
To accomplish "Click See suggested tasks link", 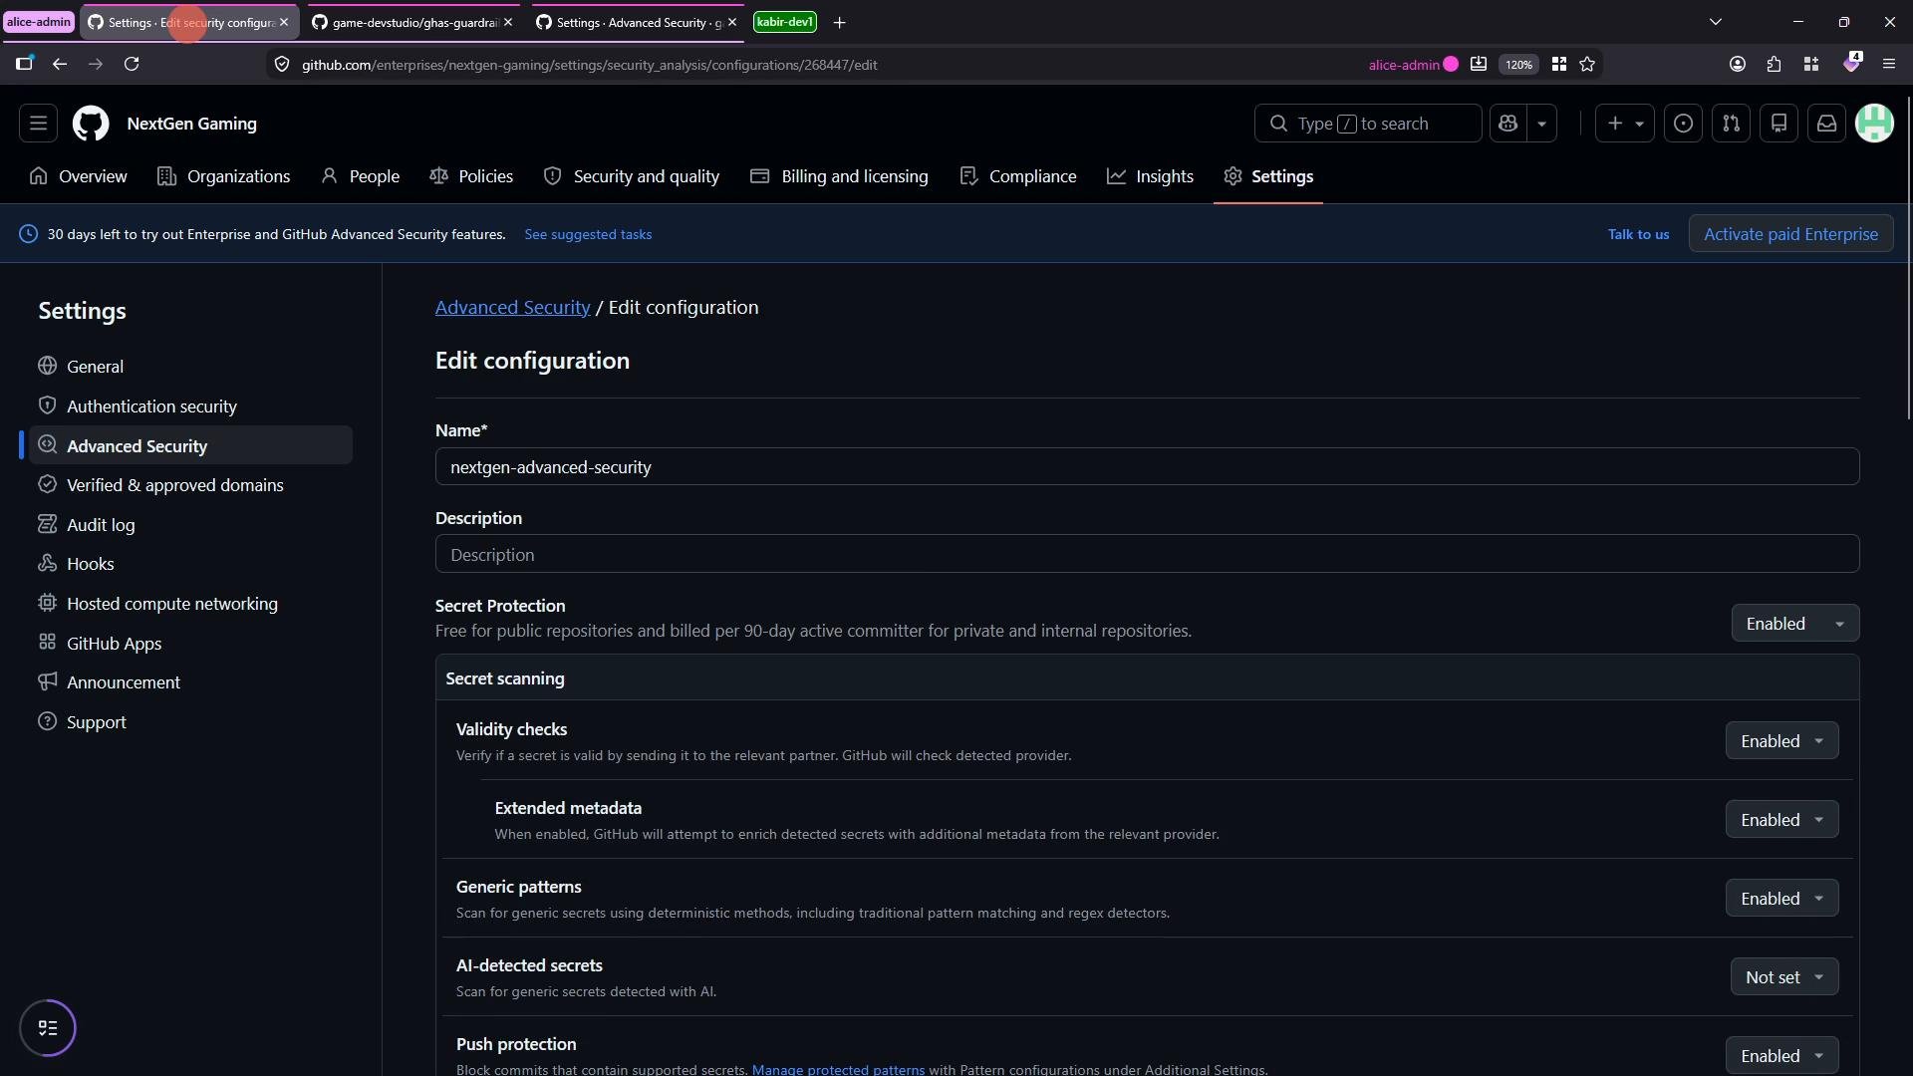I will tap(588, 234).
